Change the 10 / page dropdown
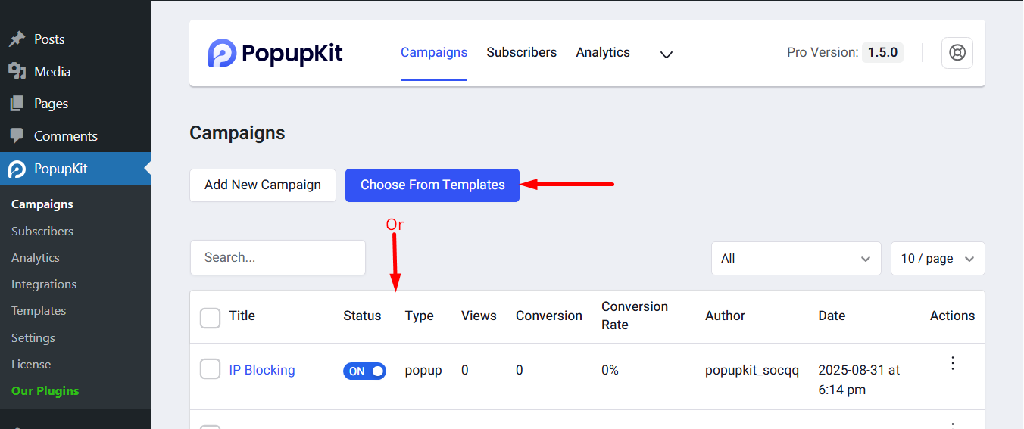 click(x=938, y=258)
